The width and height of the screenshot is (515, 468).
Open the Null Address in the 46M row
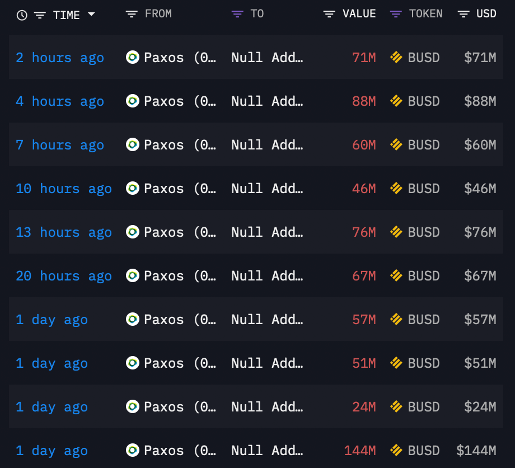pyautogui.click(x=267, y=189)
